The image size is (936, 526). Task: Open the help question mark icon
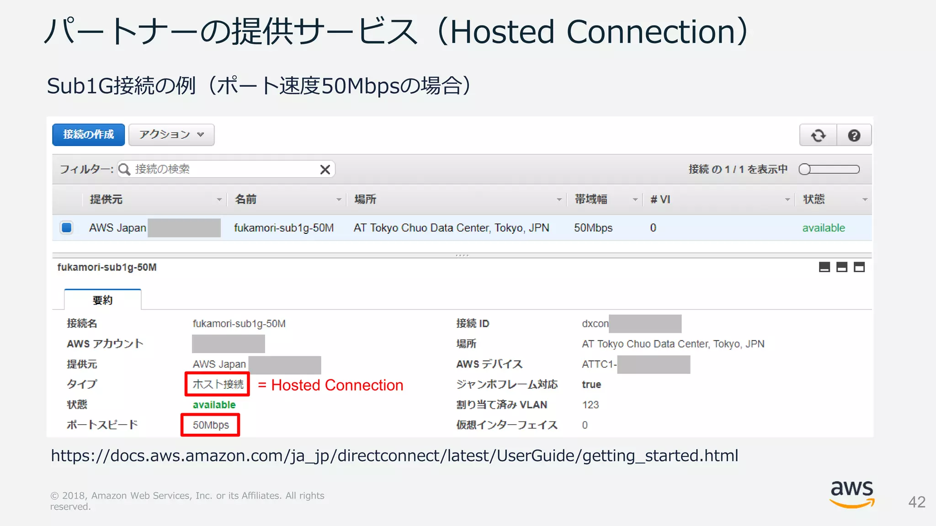point(854,135)
